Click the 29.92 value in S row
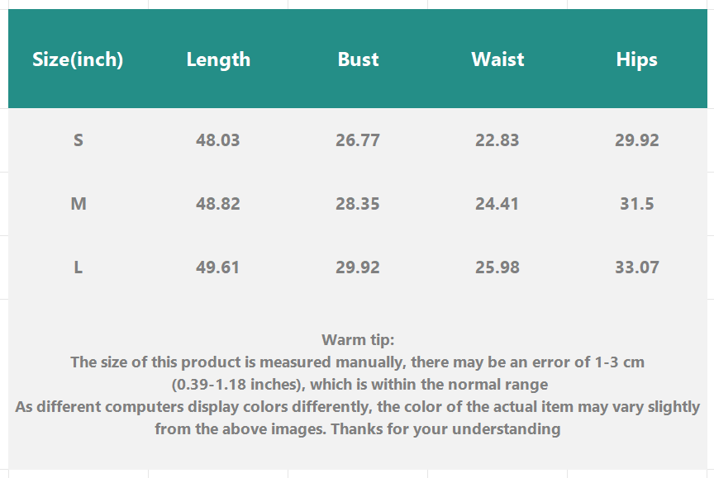Screen dimensions: 714x478 click(637, 140)
